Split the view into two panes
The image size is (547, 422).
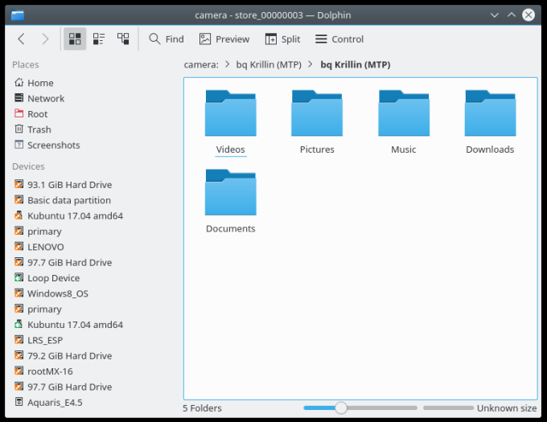[282, 39]
